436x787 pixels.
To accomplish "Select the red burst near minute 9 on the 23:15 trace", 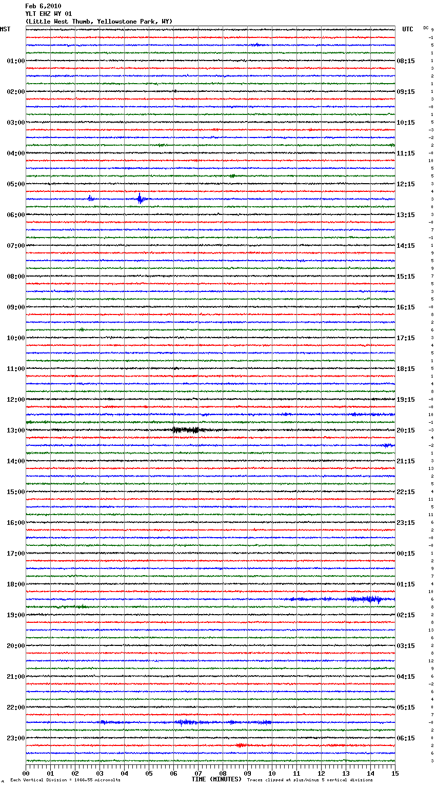I will 241,745.
